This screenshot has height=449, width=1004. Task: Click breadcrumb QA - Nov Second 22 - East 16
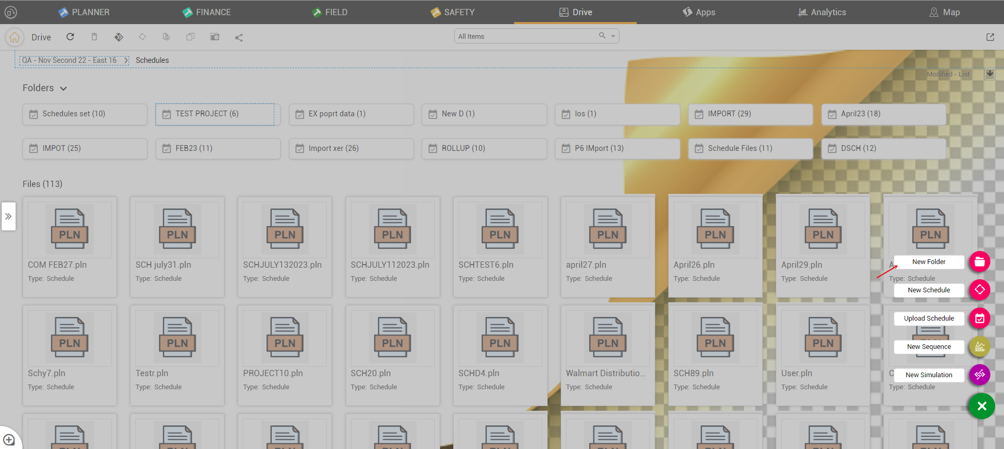tap(69, 60)
